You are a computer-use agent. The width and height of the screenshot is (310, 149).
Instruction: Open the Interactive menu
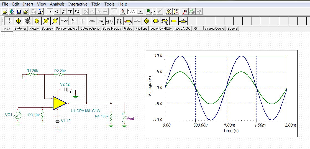pyautogui.click(x=78, y=4)
